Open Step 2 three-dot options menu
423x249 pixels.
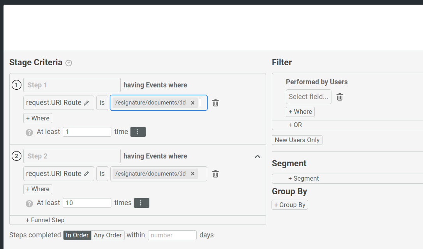pyautogui.click(x=141, y=203)
